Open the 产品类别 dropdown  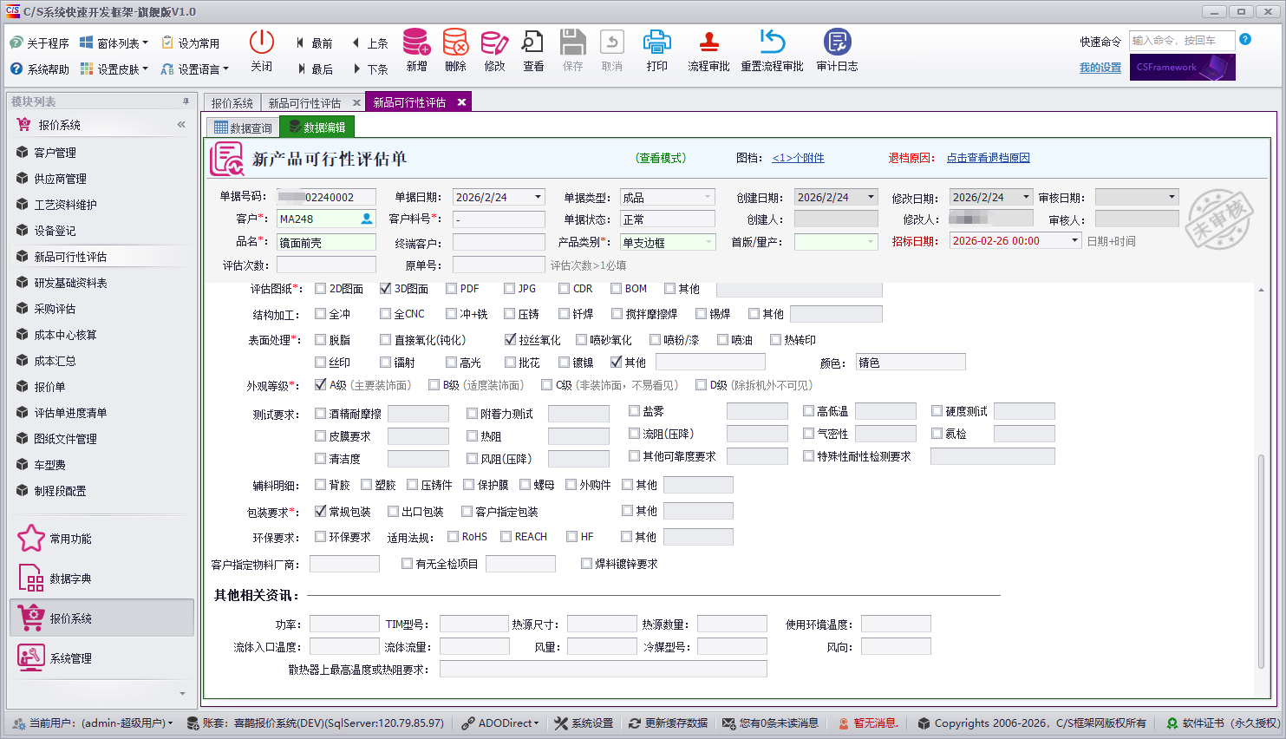pyautogui.click(x=708, y=242)
